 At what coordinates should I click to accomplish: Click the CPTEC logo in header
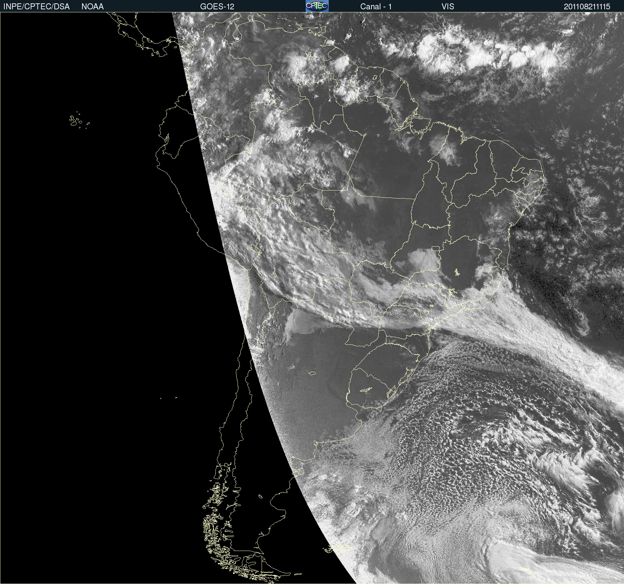pos(317,6)
